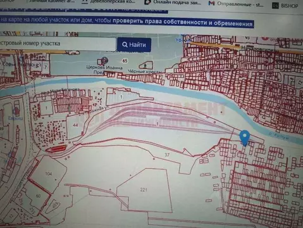Viewport: 303px width, 228px height.
Task: Select land parcel labeled 37
Action: pyautogui.click(x=167, y=155)
